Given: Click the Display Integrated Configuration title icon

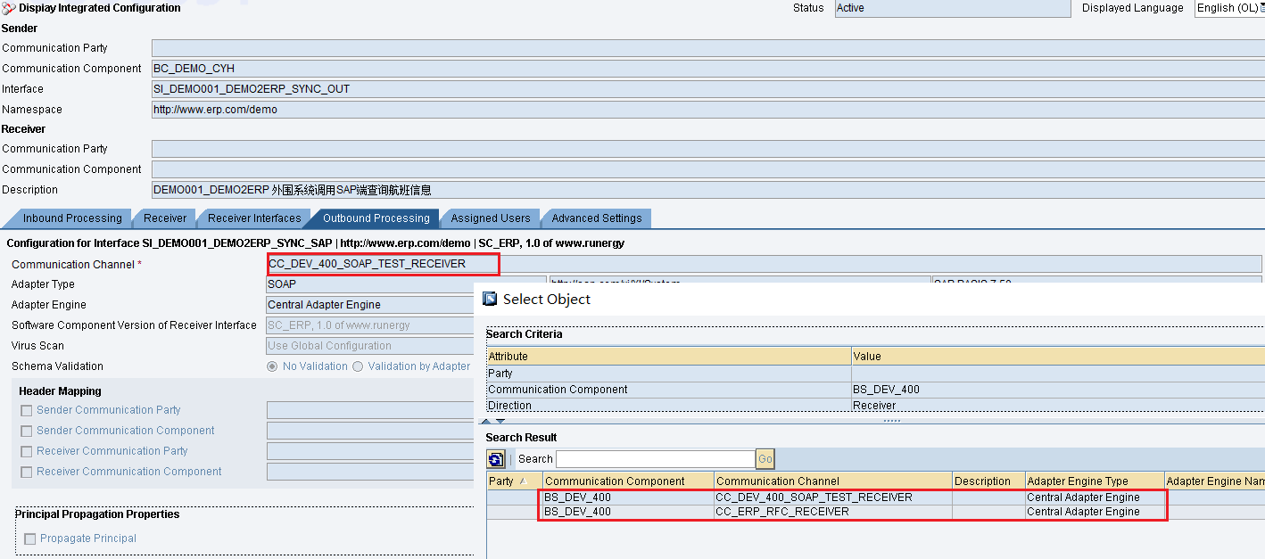Looking at the screenshot, I should point(9,8).
